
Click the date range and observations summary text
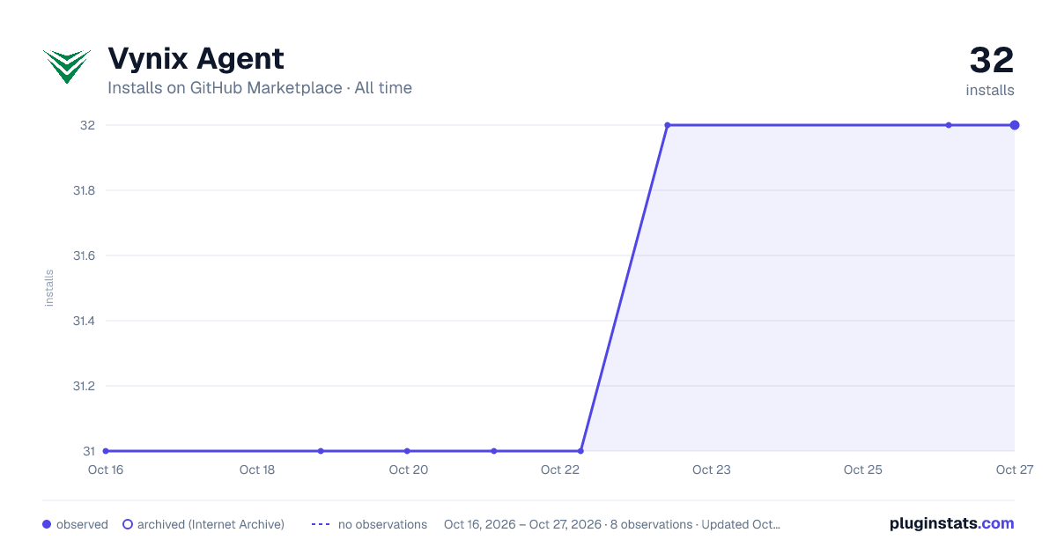pyautogui.click(x=612, y=524)
